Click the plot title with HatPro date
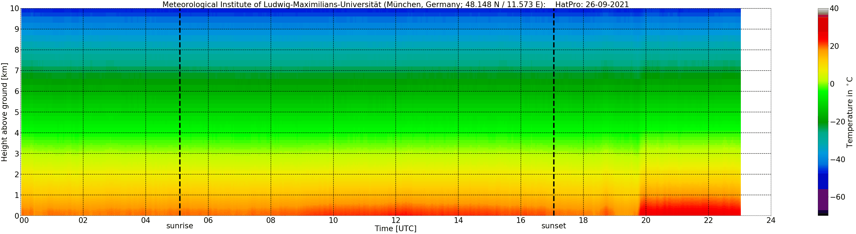This screenshot has height=234, width=856. pyautogui.click(x=395, y=4)
